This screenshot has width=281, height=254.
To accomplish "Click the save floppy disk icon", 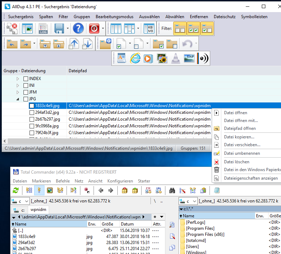I will 59,28.
